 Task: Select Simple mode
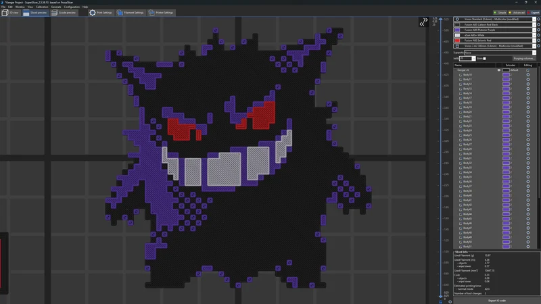[x=500, y=13]
